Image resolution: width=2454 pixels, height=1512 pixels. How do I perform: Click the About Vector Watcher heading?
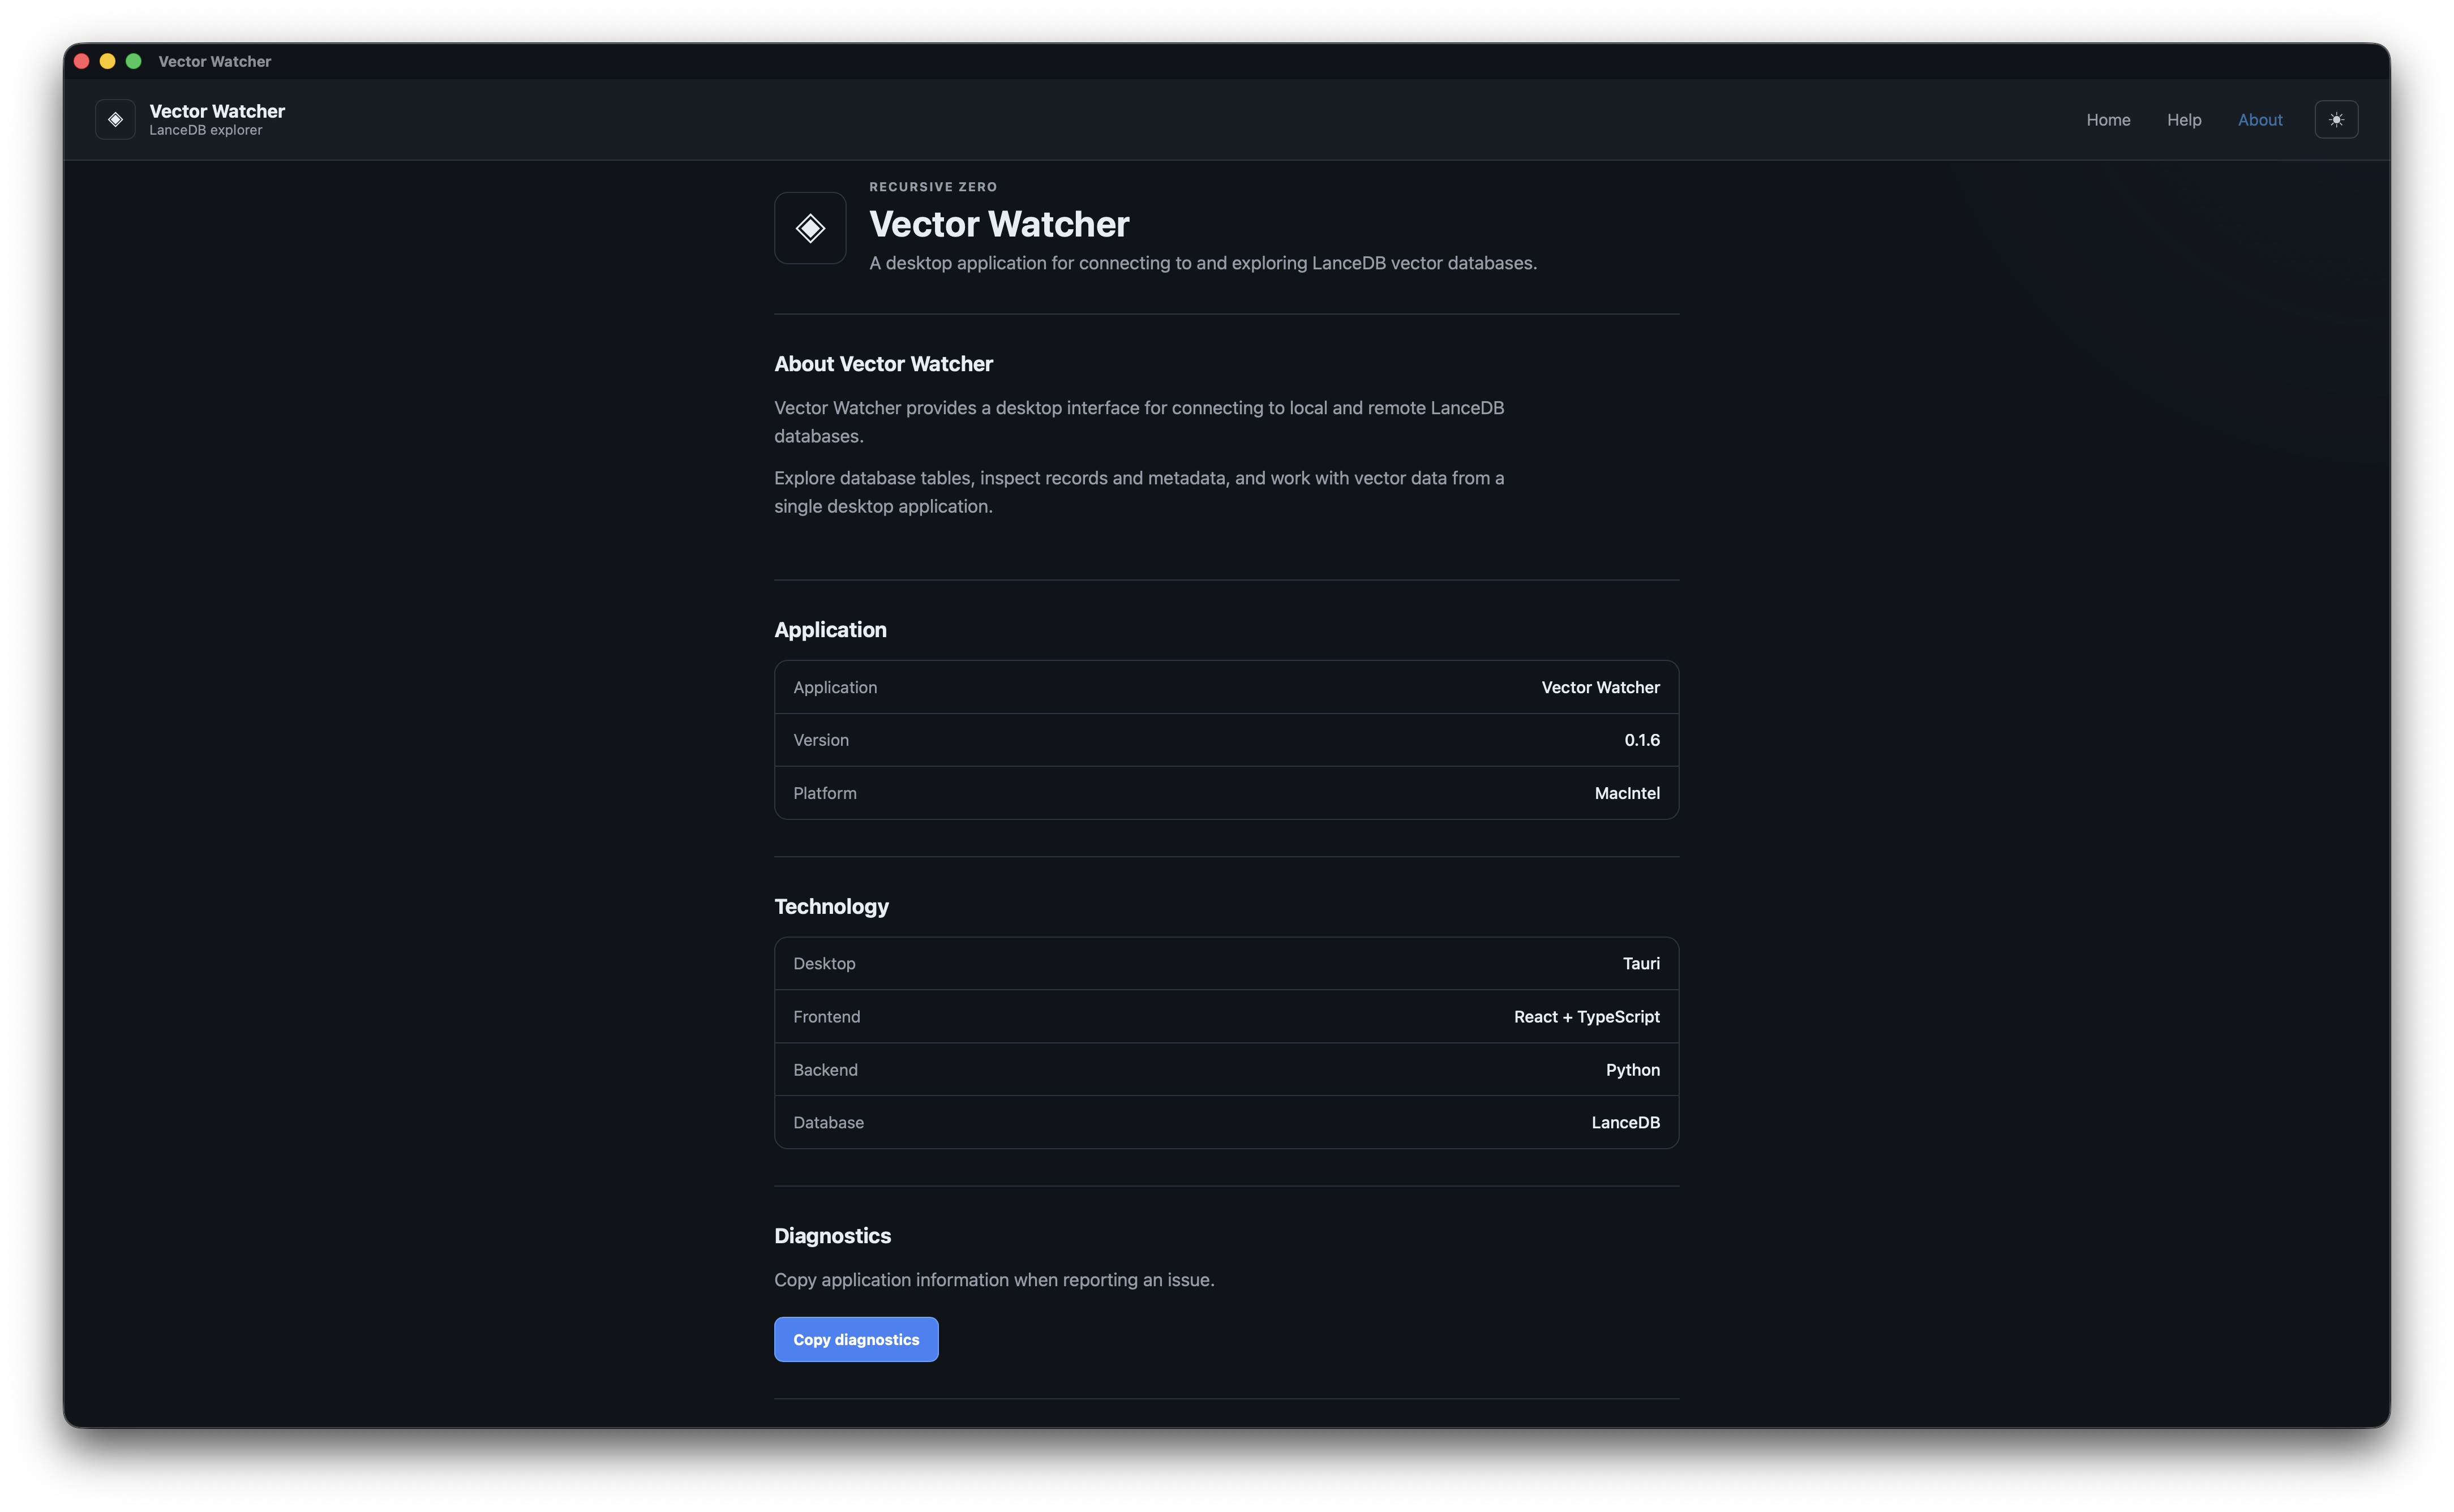point(883,364)
